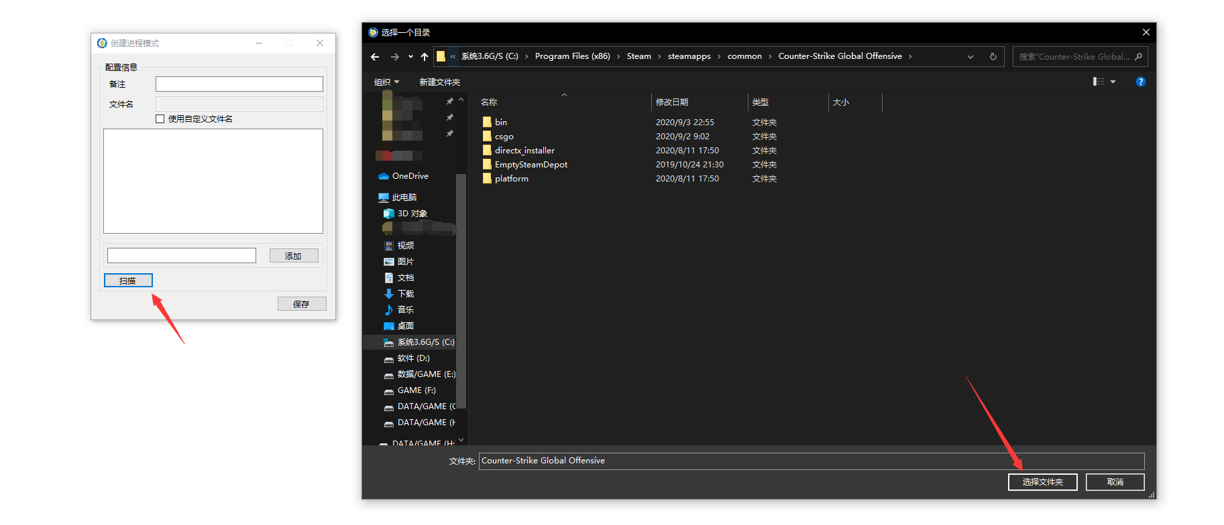The width and height of the screenshot is (1224, 525).
Task: Click the large list box in 创建进程模式
Action: 213,181
